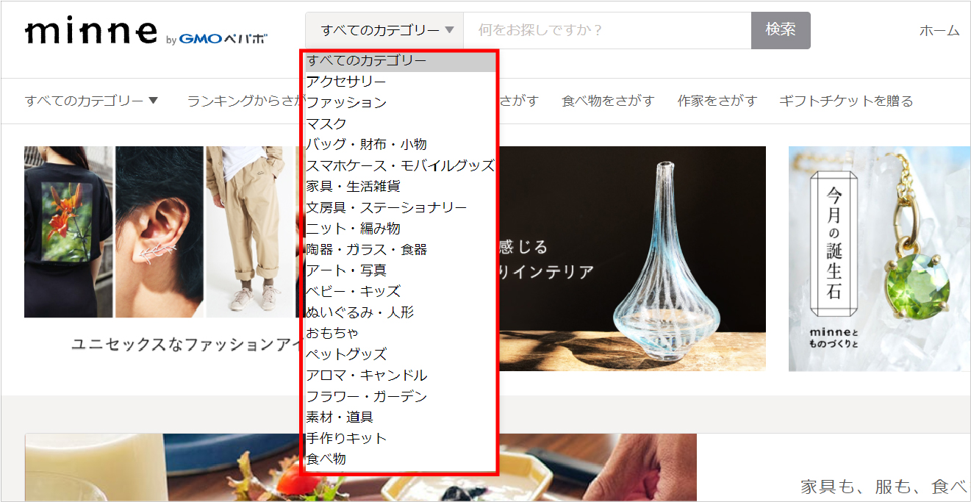Click the minne logo

(91, 32)
